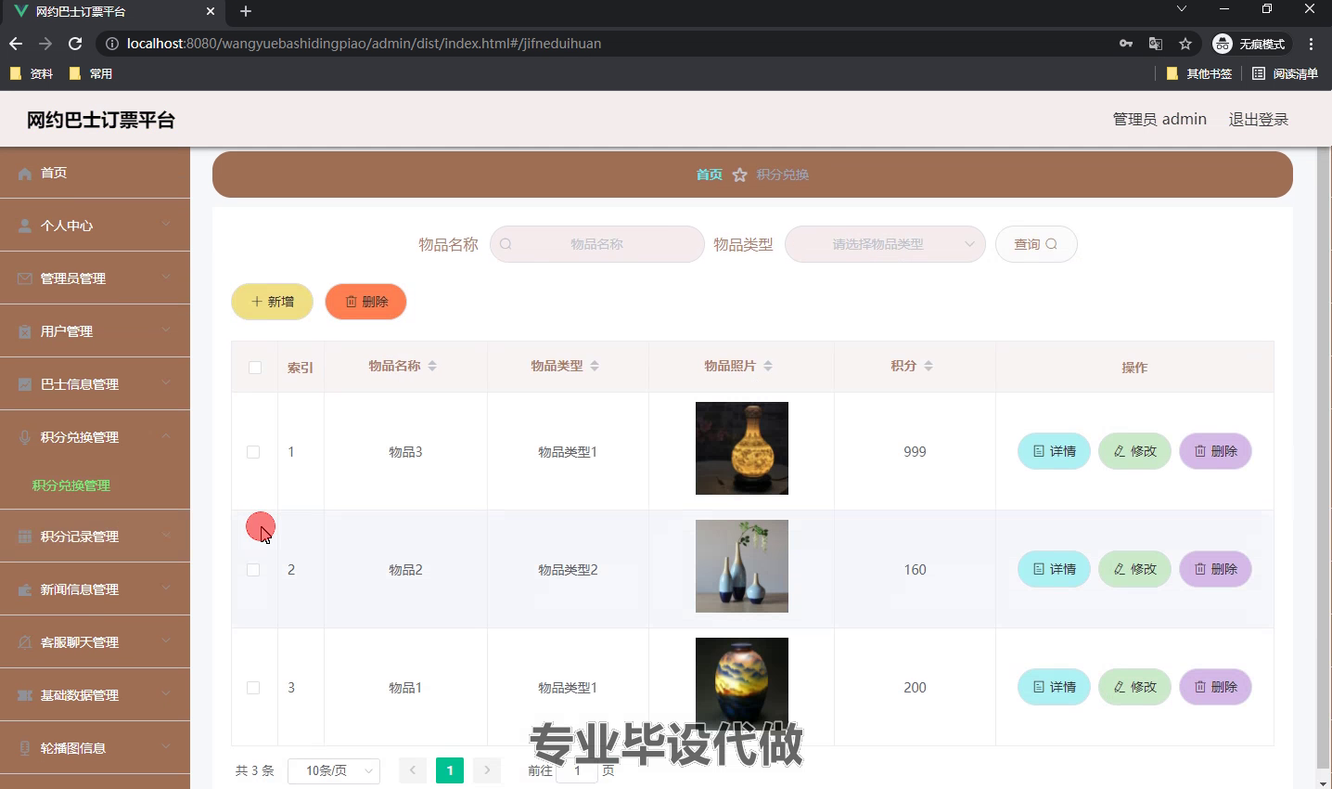Open the 阅读清单 reading list
This screenshot has height=789, width=1332.
click(1285, 73)
